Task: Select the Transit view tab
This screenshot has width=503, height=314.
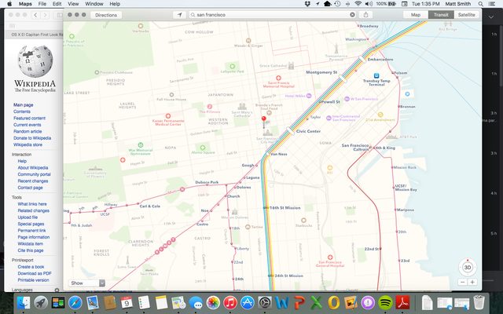Action: point(441,15)
